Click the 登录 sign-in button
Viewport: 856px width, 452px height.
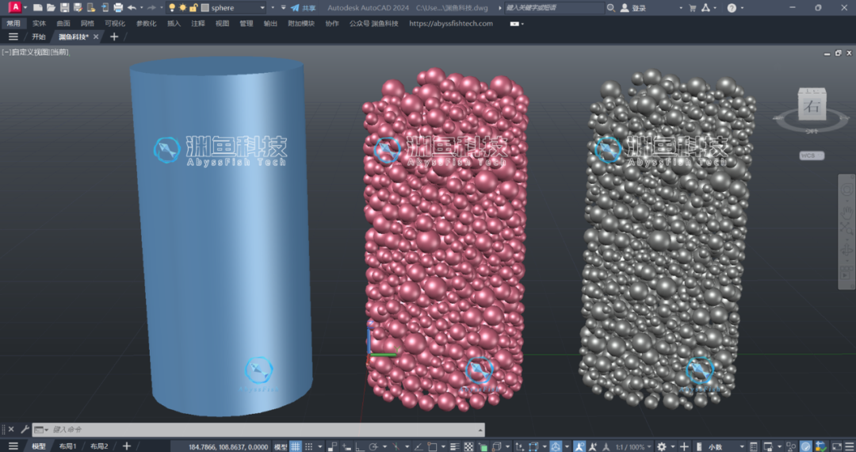pyautogui.click(x=633, y=8)
